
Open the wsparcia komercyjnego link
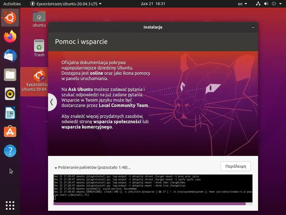coord(87,127)
